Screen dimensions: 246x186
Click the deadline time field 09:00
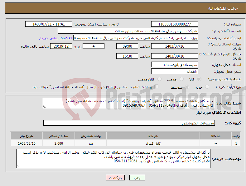127,46
